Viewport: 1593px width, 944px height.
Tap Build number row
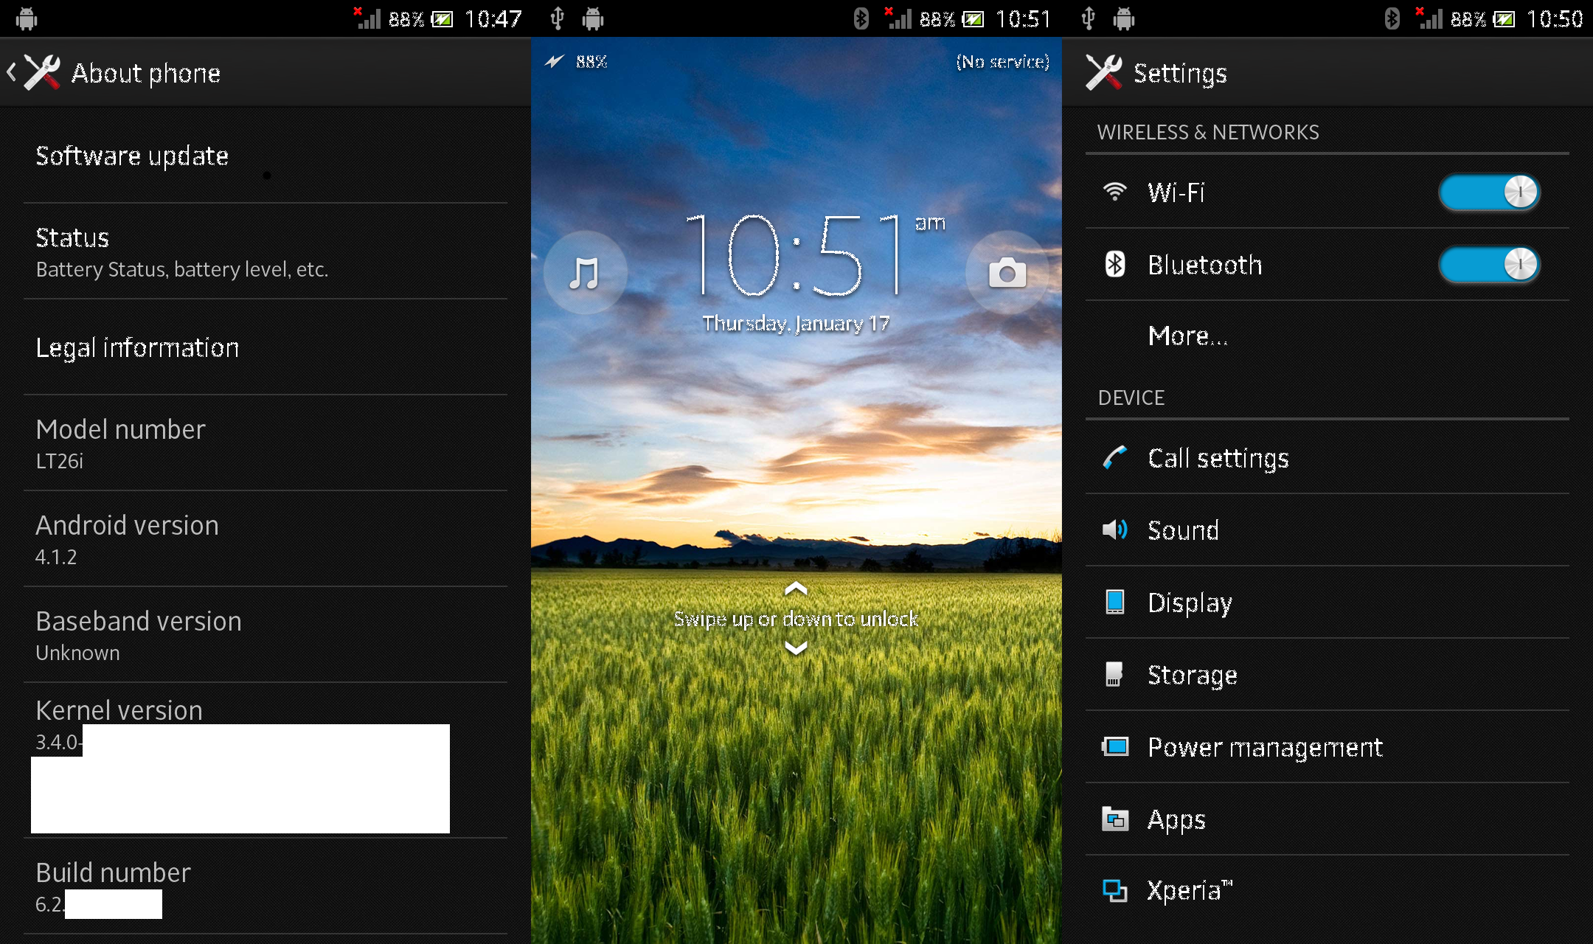click(x=265, y=886)
